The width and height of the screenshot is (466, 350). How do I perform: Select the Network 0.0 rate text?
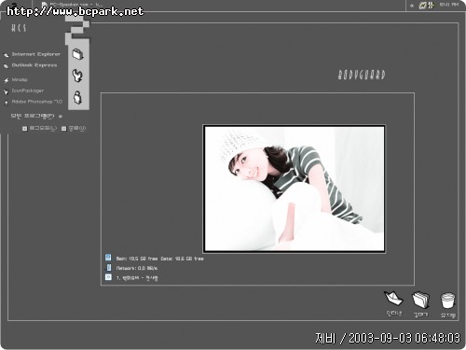click(137, 268)
